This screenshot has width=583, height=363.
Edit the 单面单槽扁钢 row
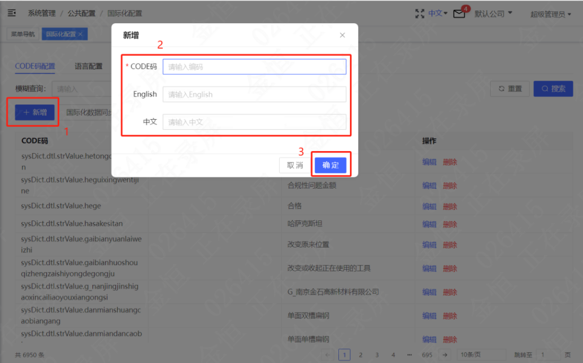[x=429, y=339]
